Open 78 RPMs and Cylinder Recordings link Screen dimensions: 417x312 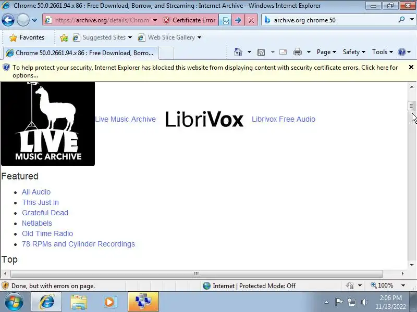79,244
